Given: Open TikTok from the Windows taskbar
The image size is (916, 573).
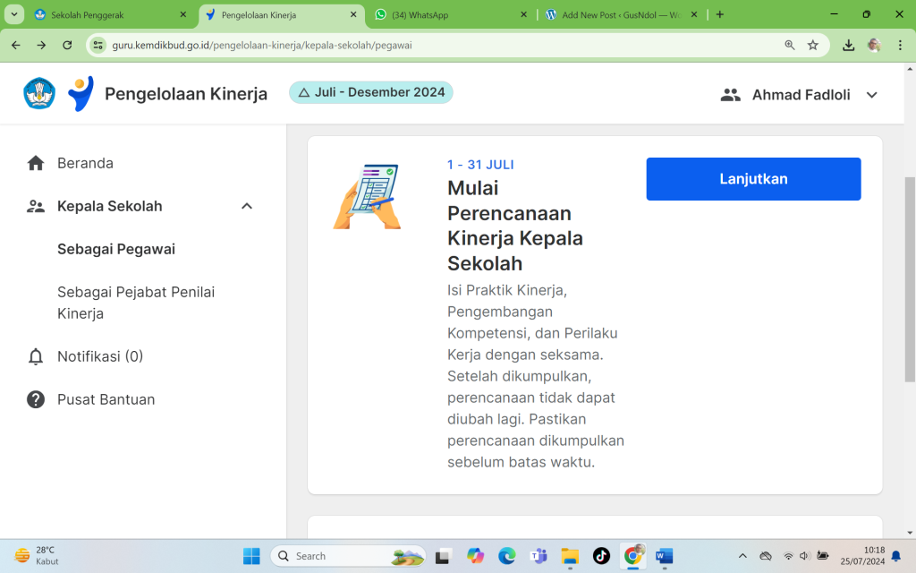Looking at the screenshot, I should [601, 556].
